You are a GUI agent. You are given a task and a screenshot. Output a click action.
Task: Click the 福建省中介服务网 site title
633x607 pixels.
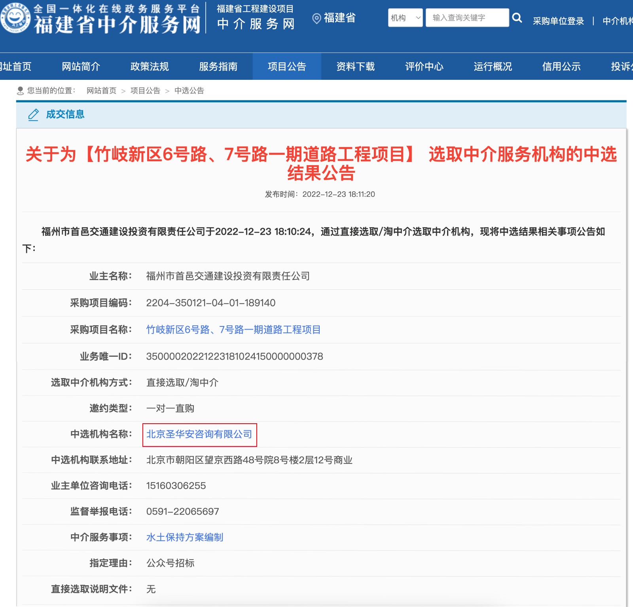click(x=117, y=25)
